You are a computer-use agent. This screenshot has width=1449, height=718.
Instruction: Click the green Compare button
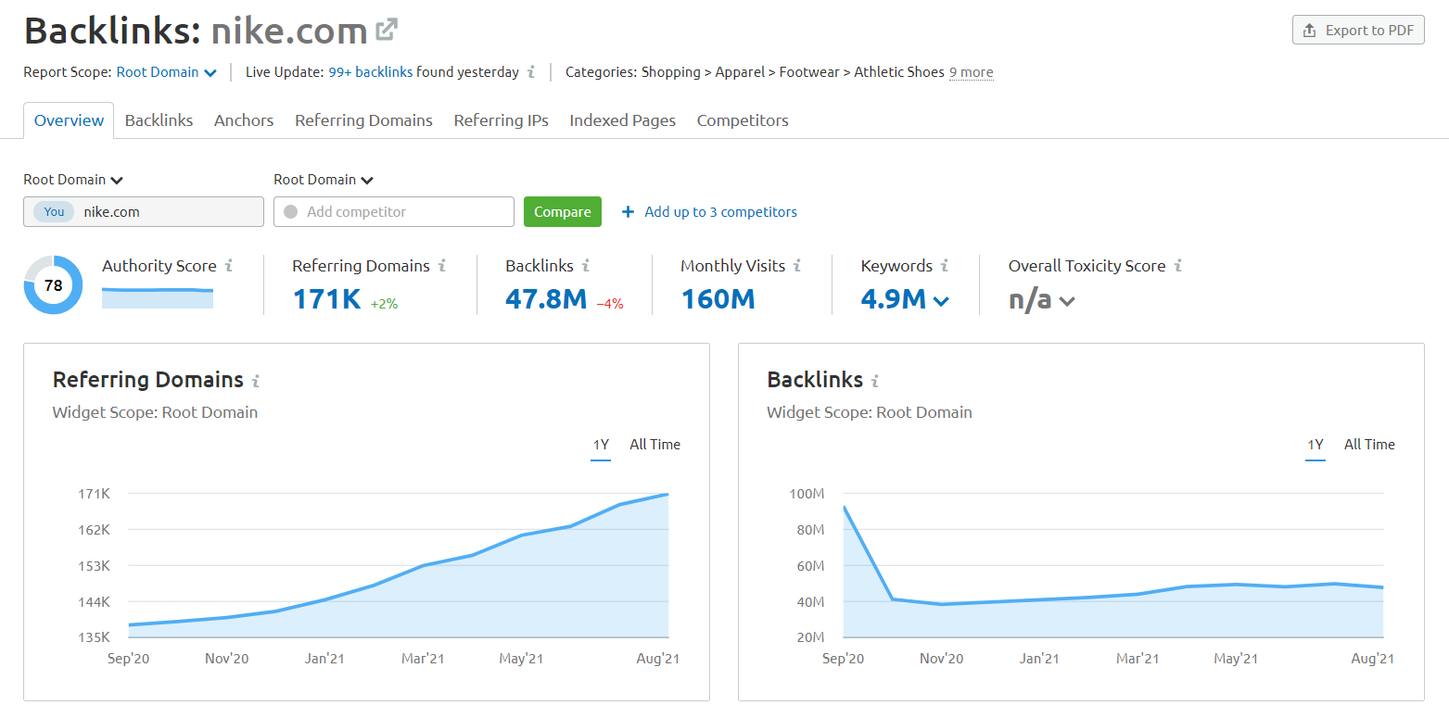click(562, 212)
